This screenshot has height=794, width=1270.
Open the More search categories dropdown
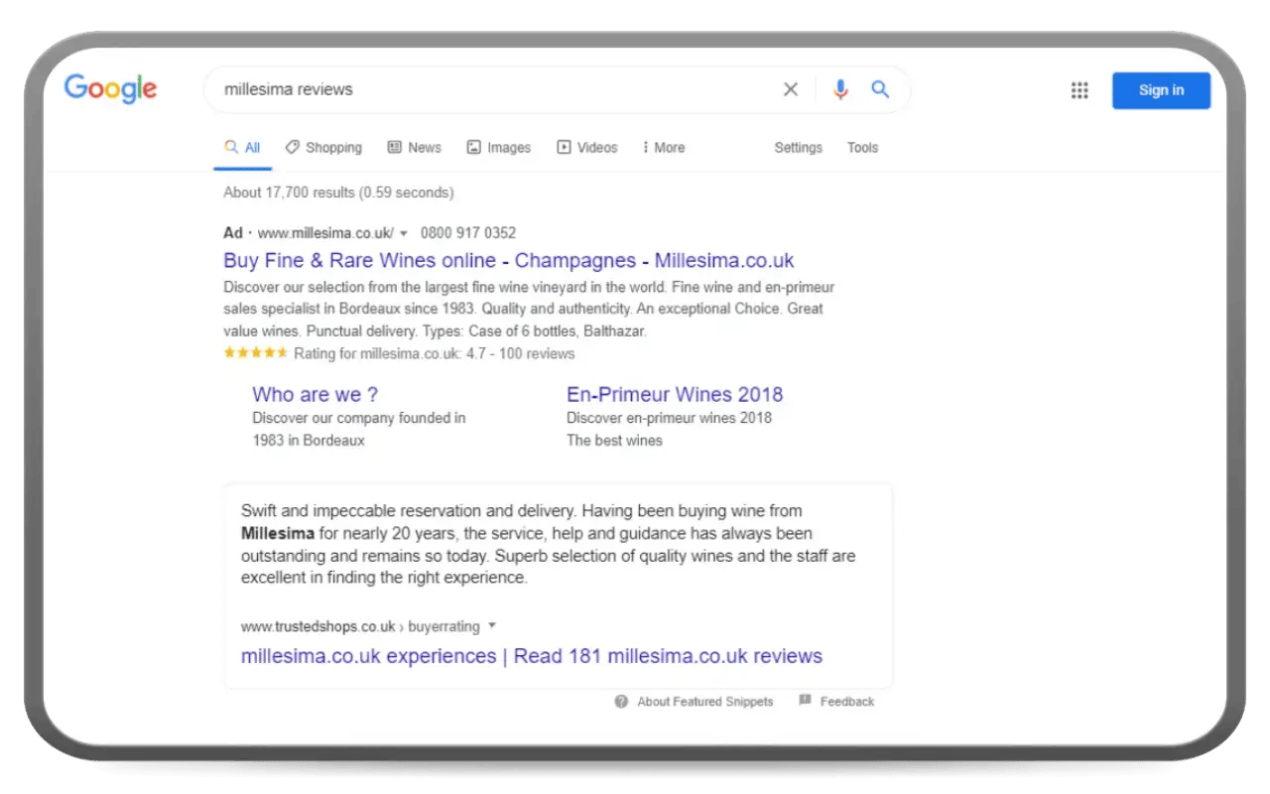(663, 147)
